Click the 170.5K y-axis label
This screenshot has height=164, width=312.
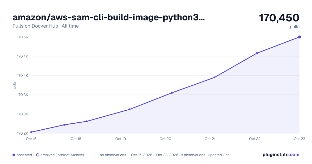[x=23, y=37]
